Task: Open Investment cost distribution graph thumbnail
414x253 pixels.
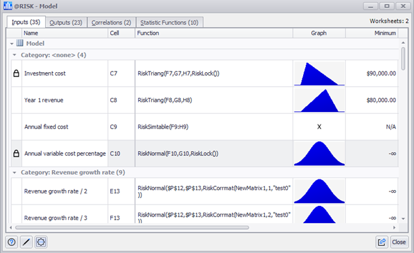Action: (x=319, y=74)
